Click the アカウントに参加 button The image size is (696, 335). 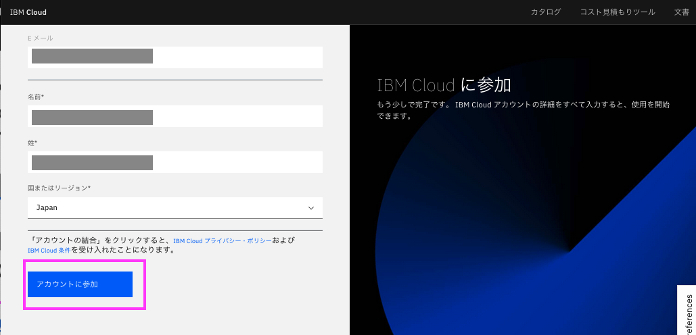(x=80, y=284)
